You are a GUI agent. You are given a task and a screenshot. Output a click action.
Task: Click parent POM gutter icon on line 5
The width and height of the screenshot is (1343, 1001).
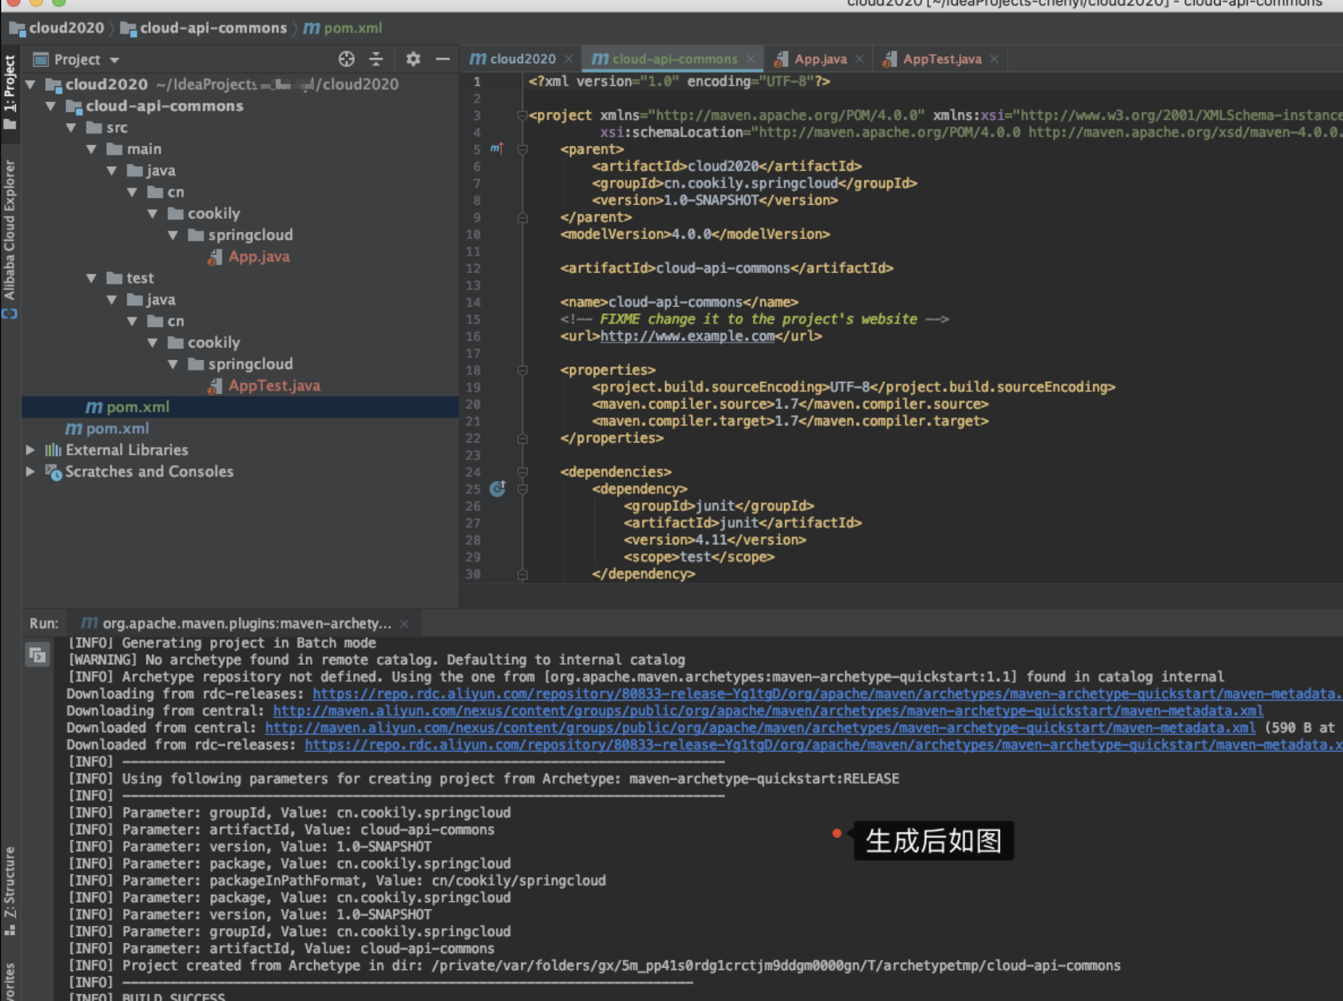coord(497,149)
